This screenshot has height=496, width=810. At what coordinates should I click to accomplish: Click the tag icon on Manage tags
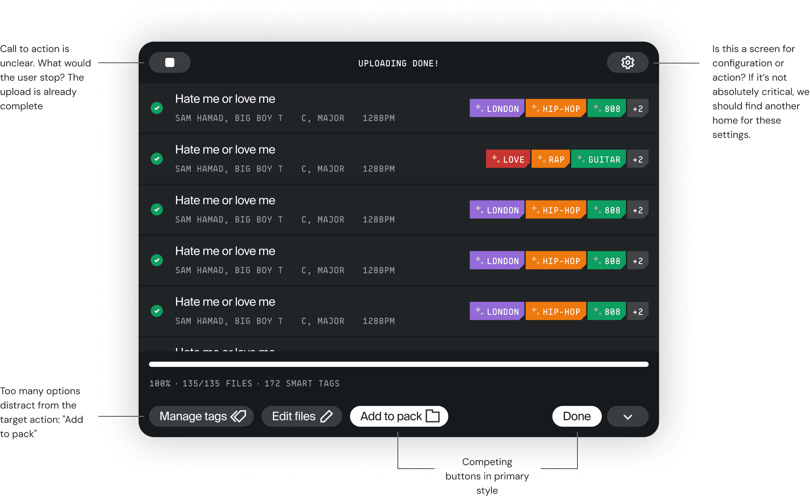[238, 416]
